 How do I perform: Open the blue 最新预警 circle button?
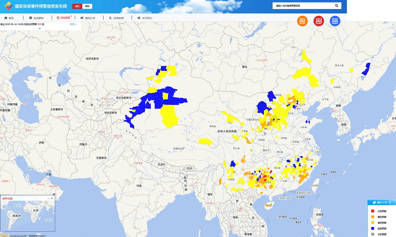click(x=335, y=21)
